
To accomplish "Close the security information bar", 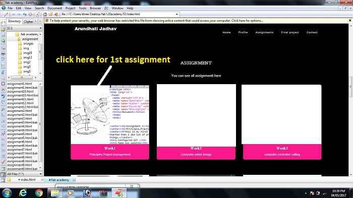I will pyautogui.click(x=350, y=21).
